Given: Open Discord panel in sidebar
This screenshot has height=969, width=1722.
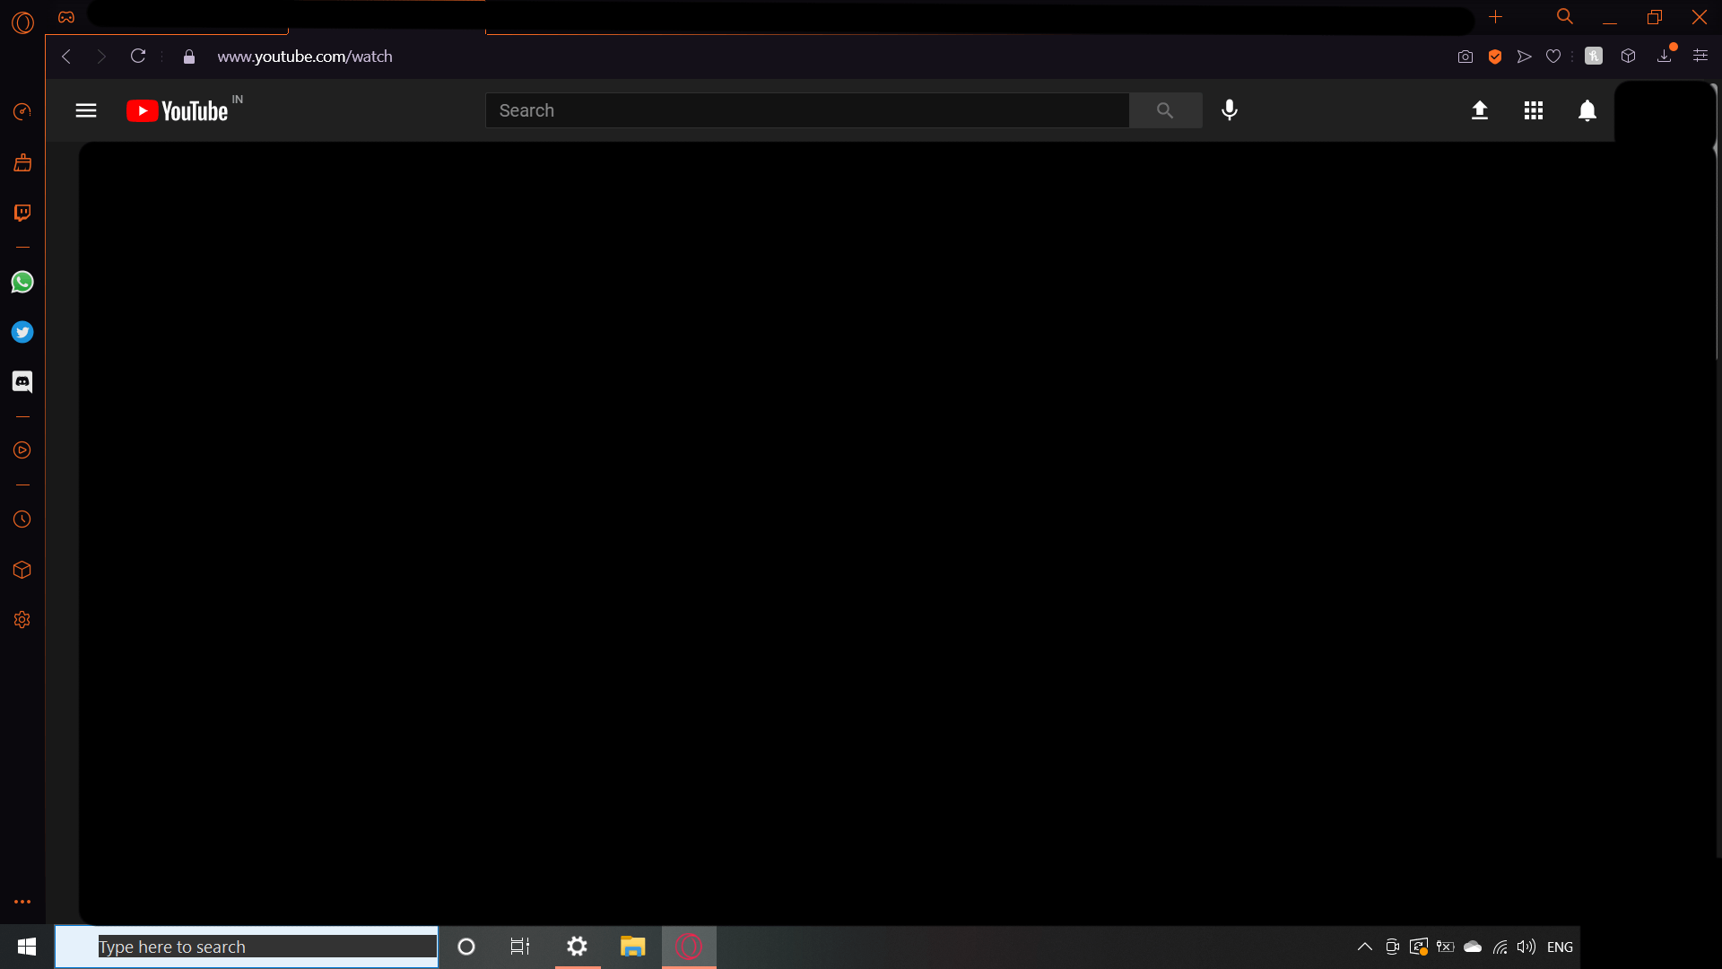Looking at the screenshot, I should tap(22, 382).
